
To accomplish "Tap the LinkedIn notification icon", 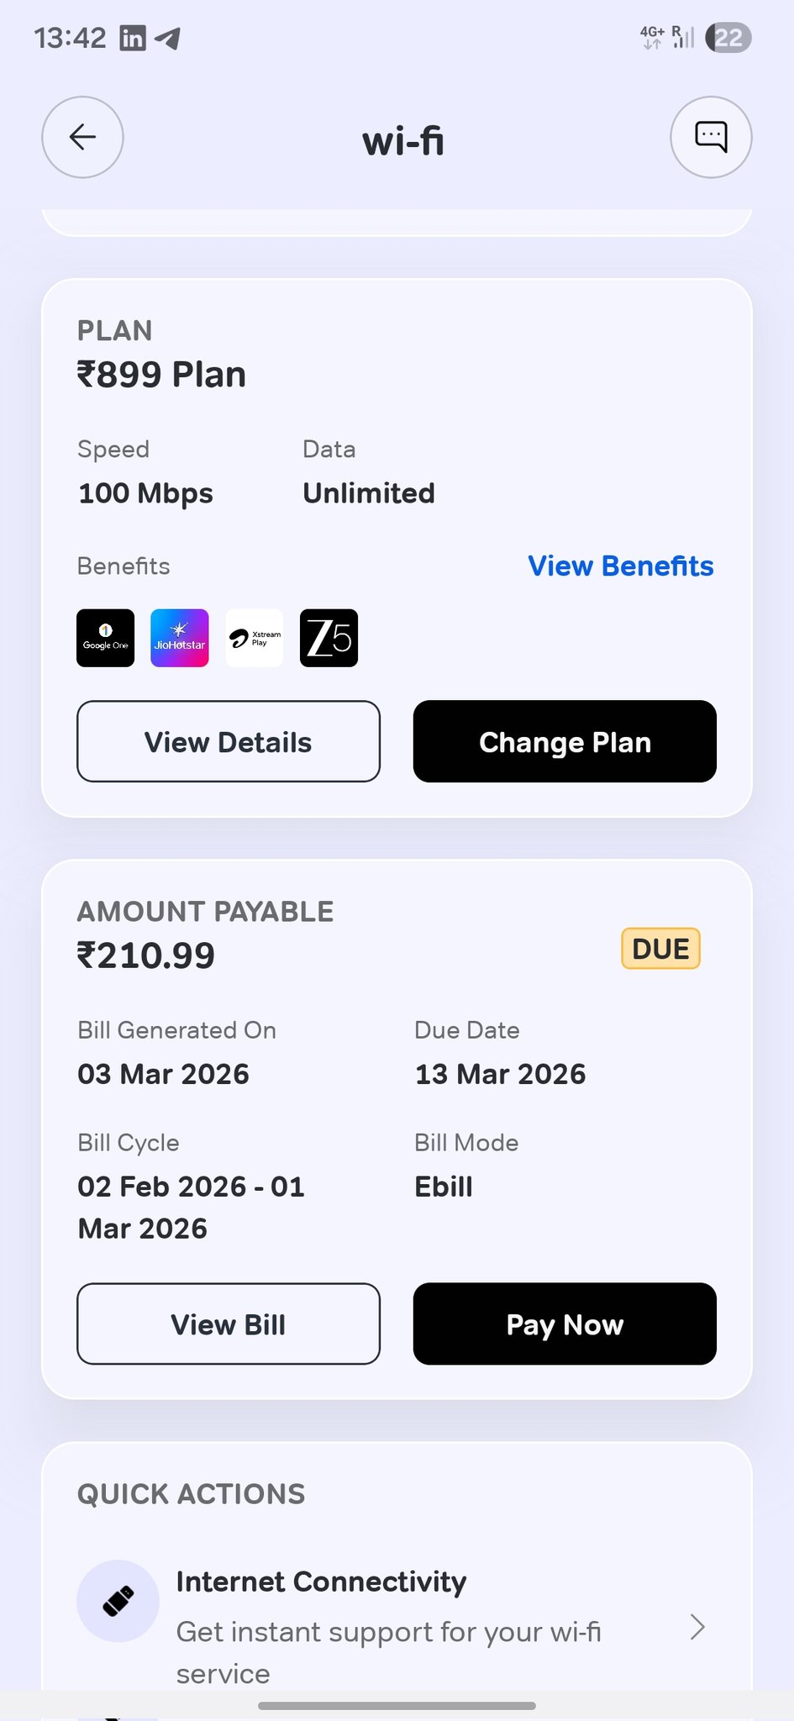I will coord(133,38).
